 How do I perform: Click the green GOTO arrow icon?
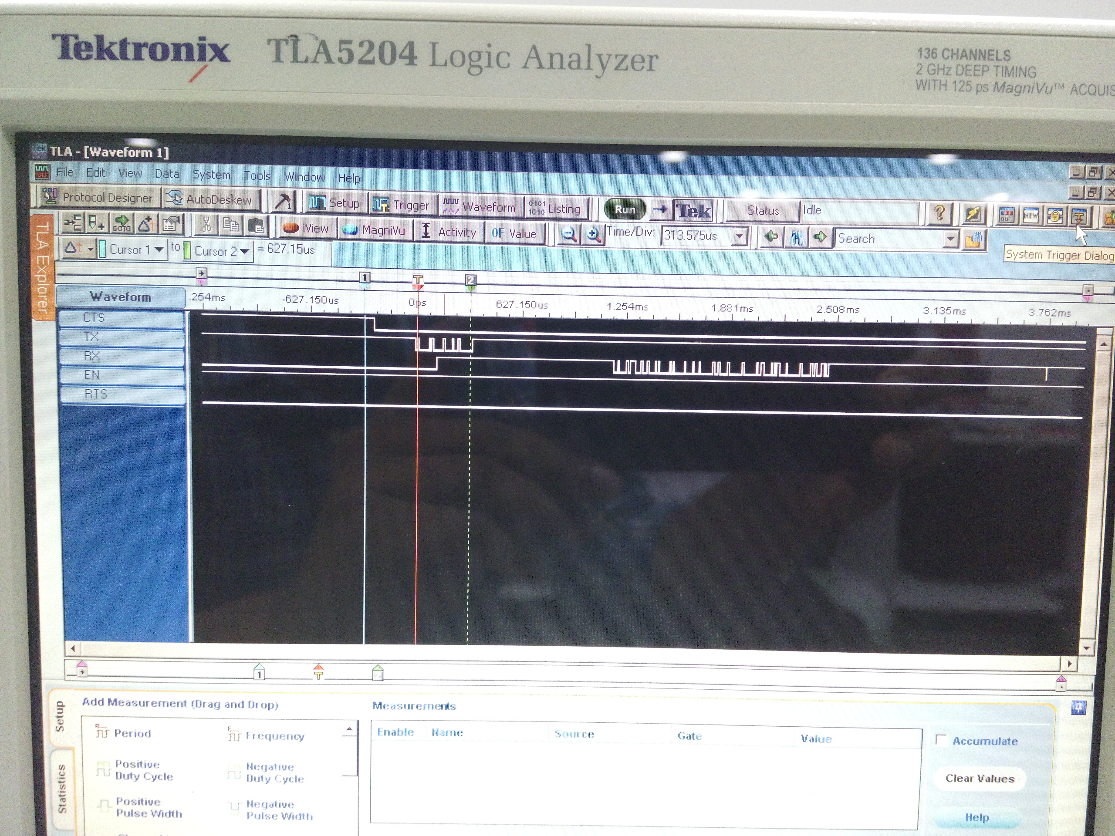pos(122,223)
